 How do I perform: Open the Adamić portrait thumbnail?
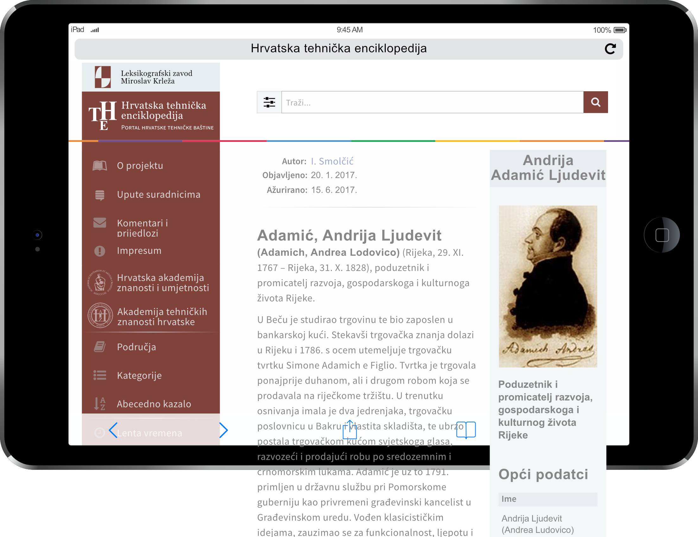(548, 286)
